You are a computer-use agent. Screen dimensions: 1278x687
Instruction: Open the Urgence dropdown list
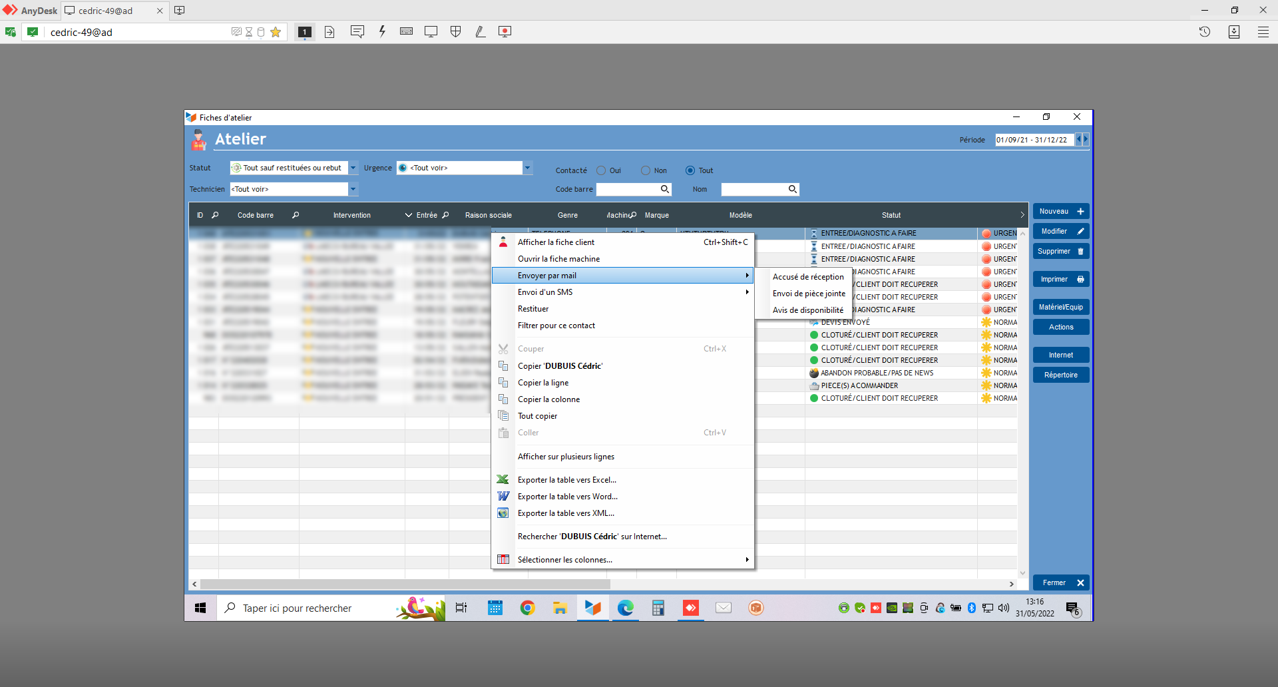click(527, 168)
